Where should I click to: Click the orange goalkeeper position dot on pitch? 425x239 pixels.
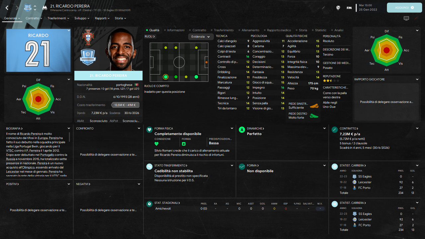click(207, 62)
